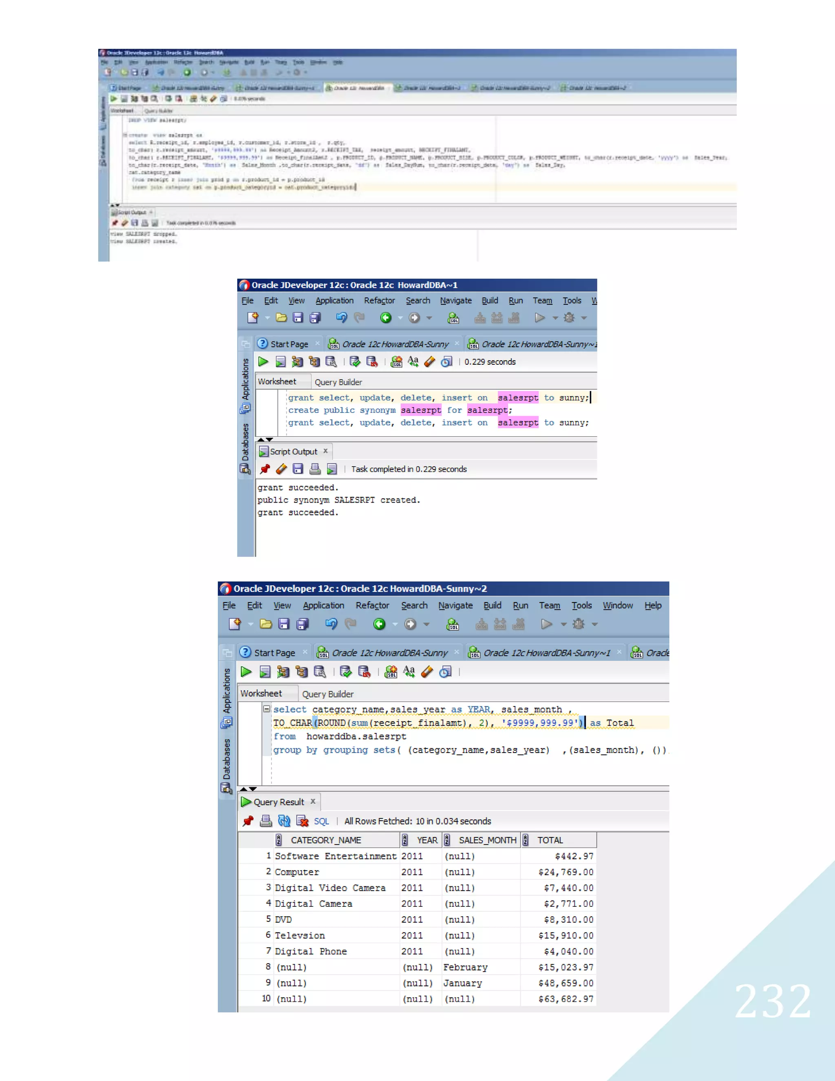Click Undo icon in HowardDBA~1 main toolbar
Viewport: 835px width, 1081px height.
coord(341,318)
